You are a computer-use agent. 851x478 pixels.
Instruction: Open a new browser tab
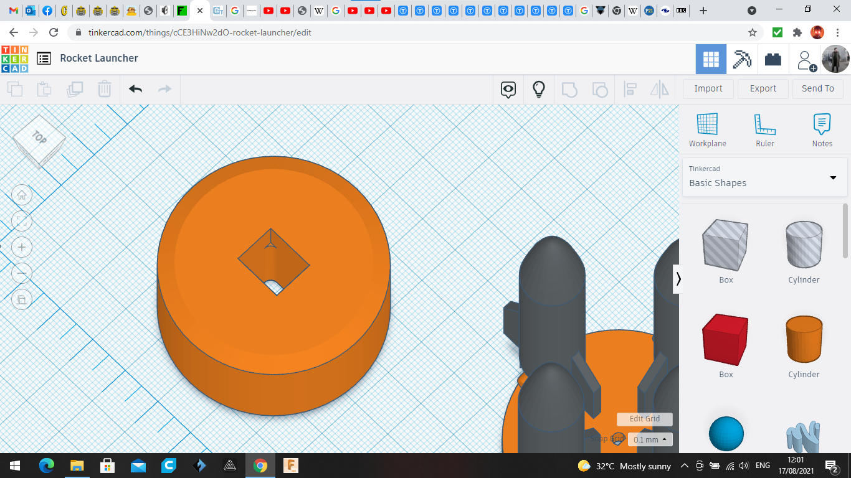point(703,11)
